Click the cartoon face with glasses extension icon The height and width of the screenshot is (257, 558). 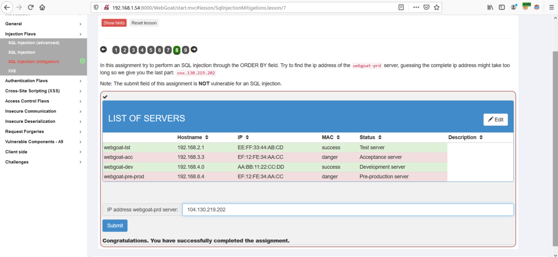point(537,7)
